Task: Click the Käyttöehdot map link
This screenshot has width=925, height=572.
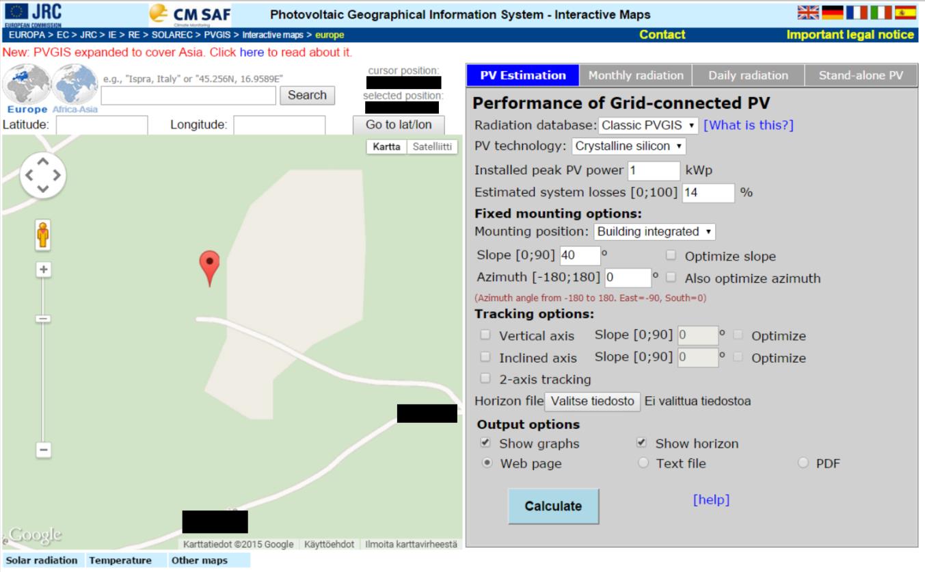Action: (330, 545)
